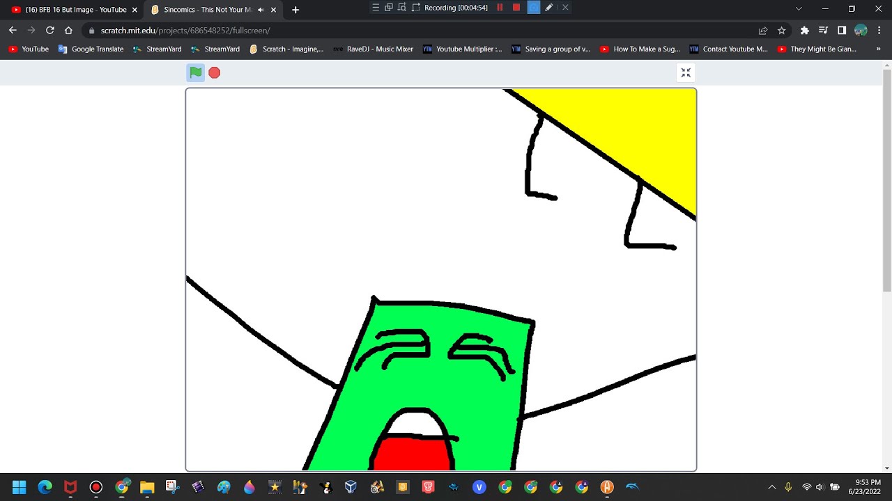Viewport: 892px width, 501px height.
Task: Open the YouTube bookmark
Action: point(29,49)
